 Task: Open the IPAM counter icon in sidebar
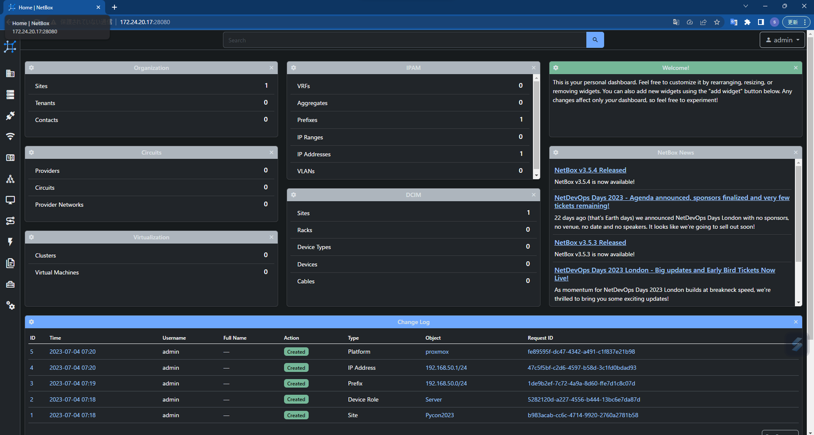pos(10,158)
